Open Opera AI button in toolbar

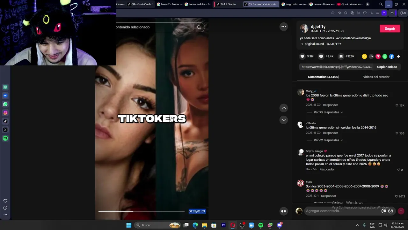point(403,13)
